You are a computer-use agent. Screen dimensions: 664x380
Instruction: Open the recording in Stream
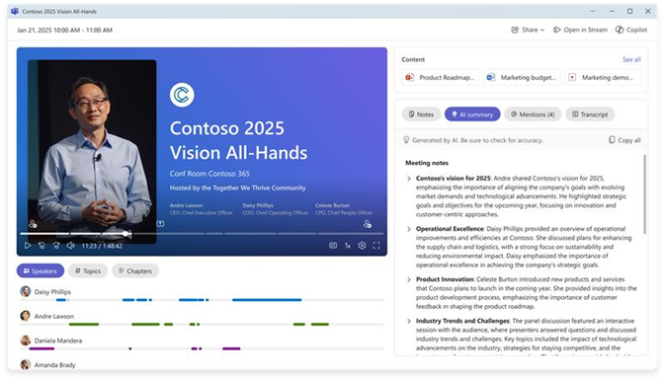point(580,30)
